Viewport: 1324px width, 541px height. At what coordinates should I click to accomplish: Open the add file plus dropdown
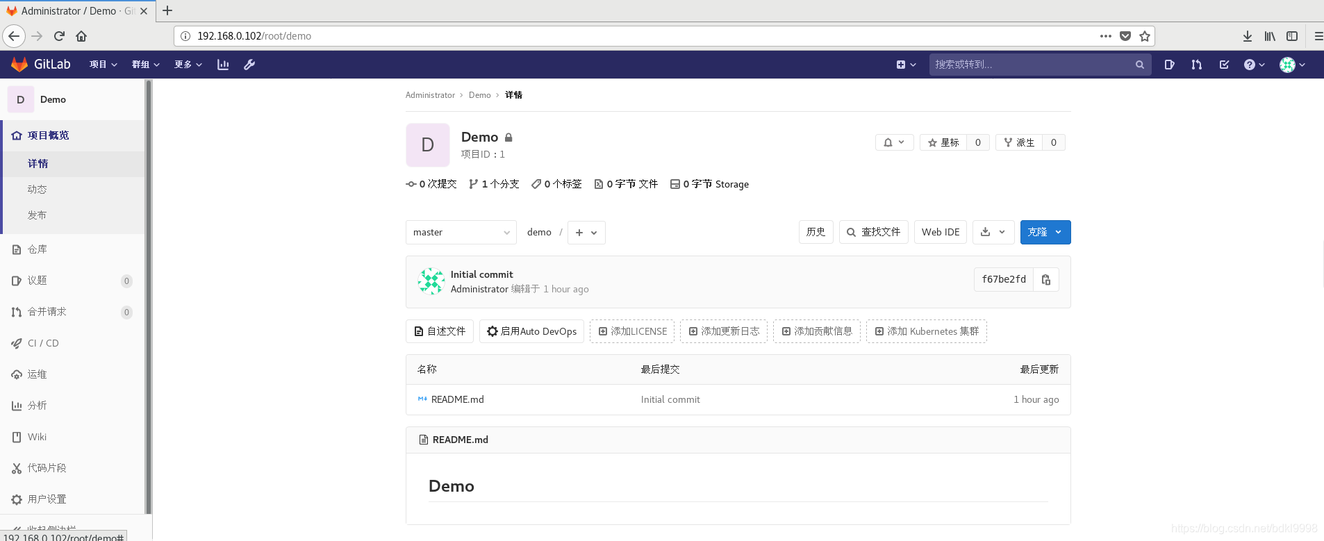click(586, 232)
